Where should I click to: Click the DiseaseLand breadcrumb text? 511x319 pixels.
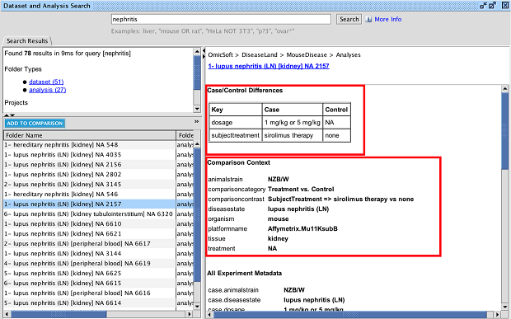tap(260, 54)
